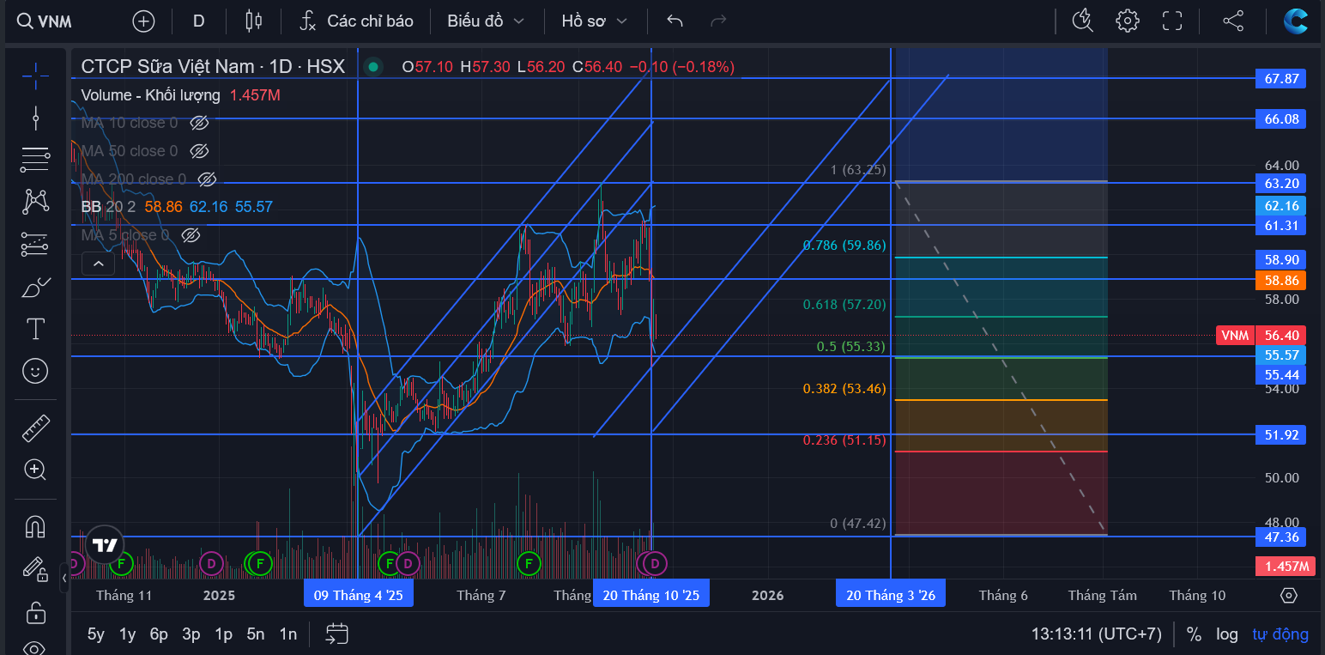The height and width of the screenshot is (655, 1325).
Task: Select the 09 Tháng 4 '25 date marker
Action: [x=358, y=595]
